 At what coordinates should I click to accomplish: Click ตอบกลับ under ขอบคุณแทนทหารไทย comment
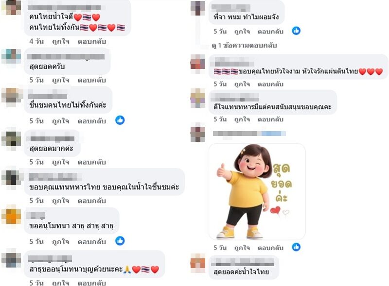pos(92,201)
